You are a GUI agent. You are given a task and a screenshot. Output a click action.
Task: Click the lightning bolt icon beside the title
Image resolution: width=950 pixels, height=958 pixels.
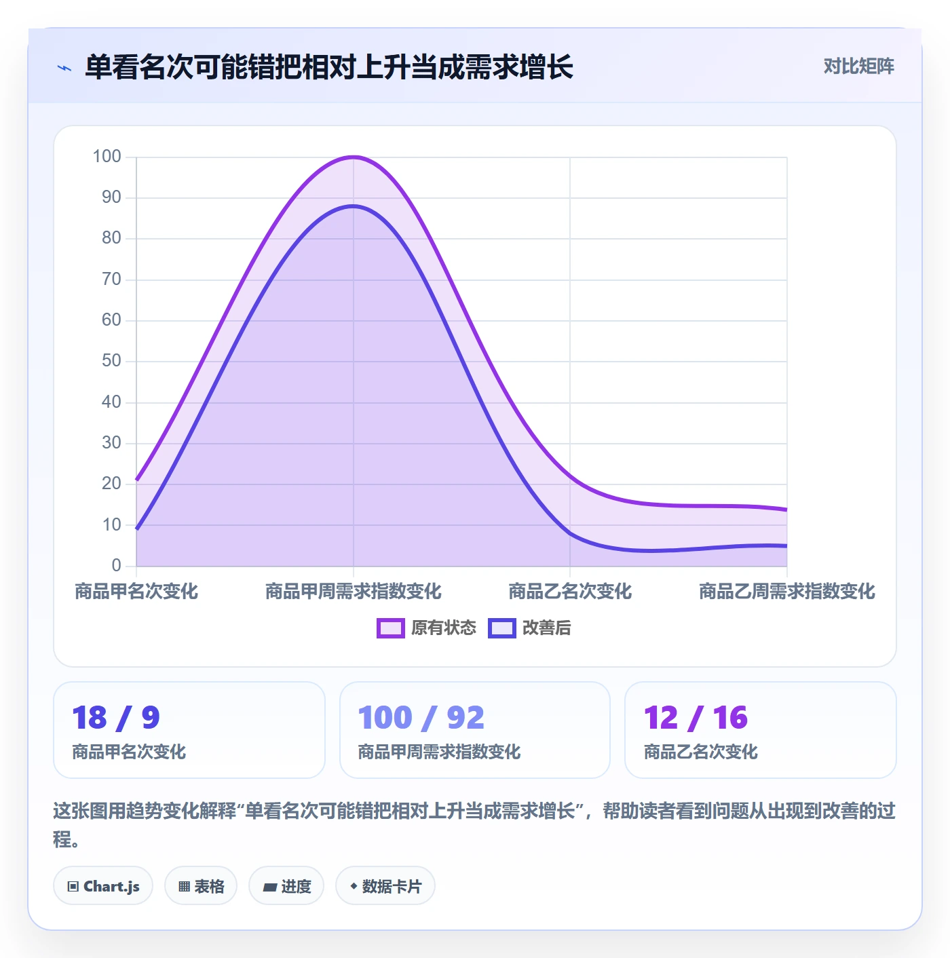pyautogui.click(x=64, y=68)
